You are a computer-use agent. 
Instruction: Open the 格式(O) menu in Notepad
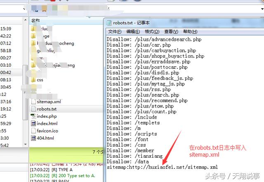[151, 32]
